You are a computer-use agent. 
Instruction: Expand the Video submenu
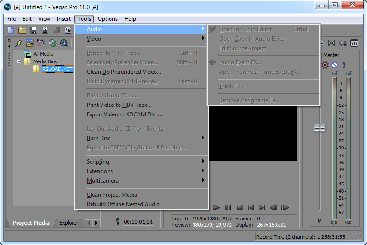point(142,38)
